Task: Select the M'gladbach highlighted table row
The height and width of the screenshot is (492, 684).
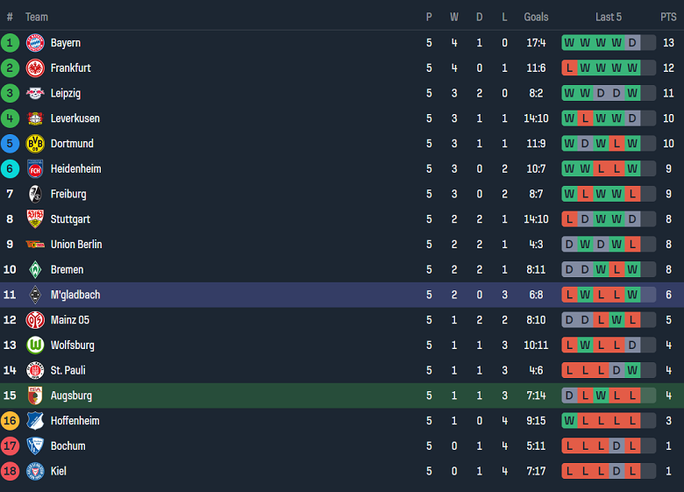Action: point(342,295)
